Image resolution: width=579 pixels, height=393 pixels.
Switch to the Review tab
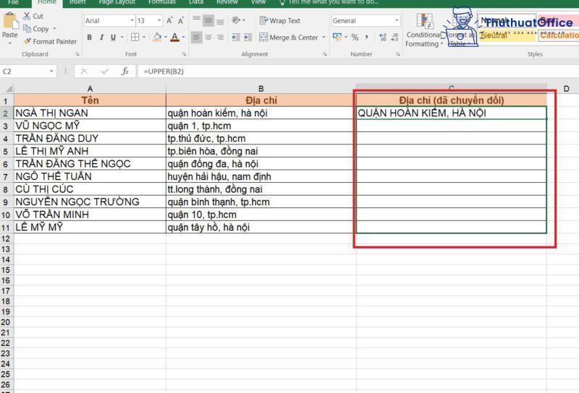[227, 2]
